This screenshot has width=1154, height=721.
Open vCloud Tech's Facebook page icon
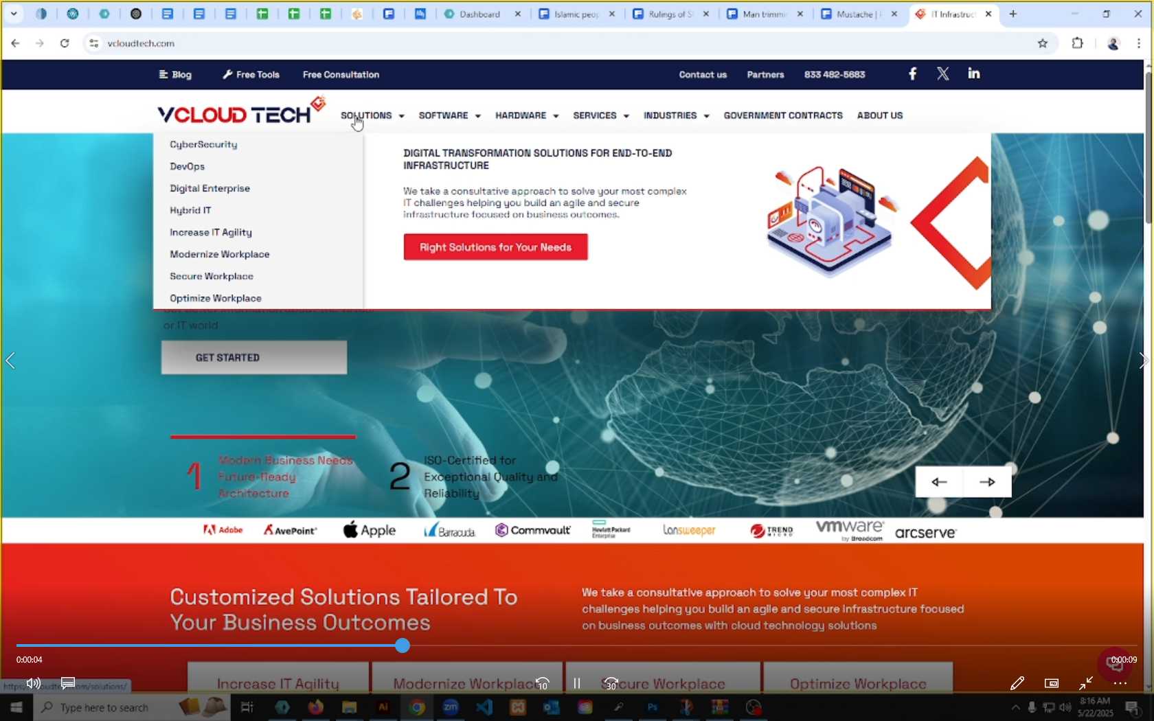[x=912, y=73]
